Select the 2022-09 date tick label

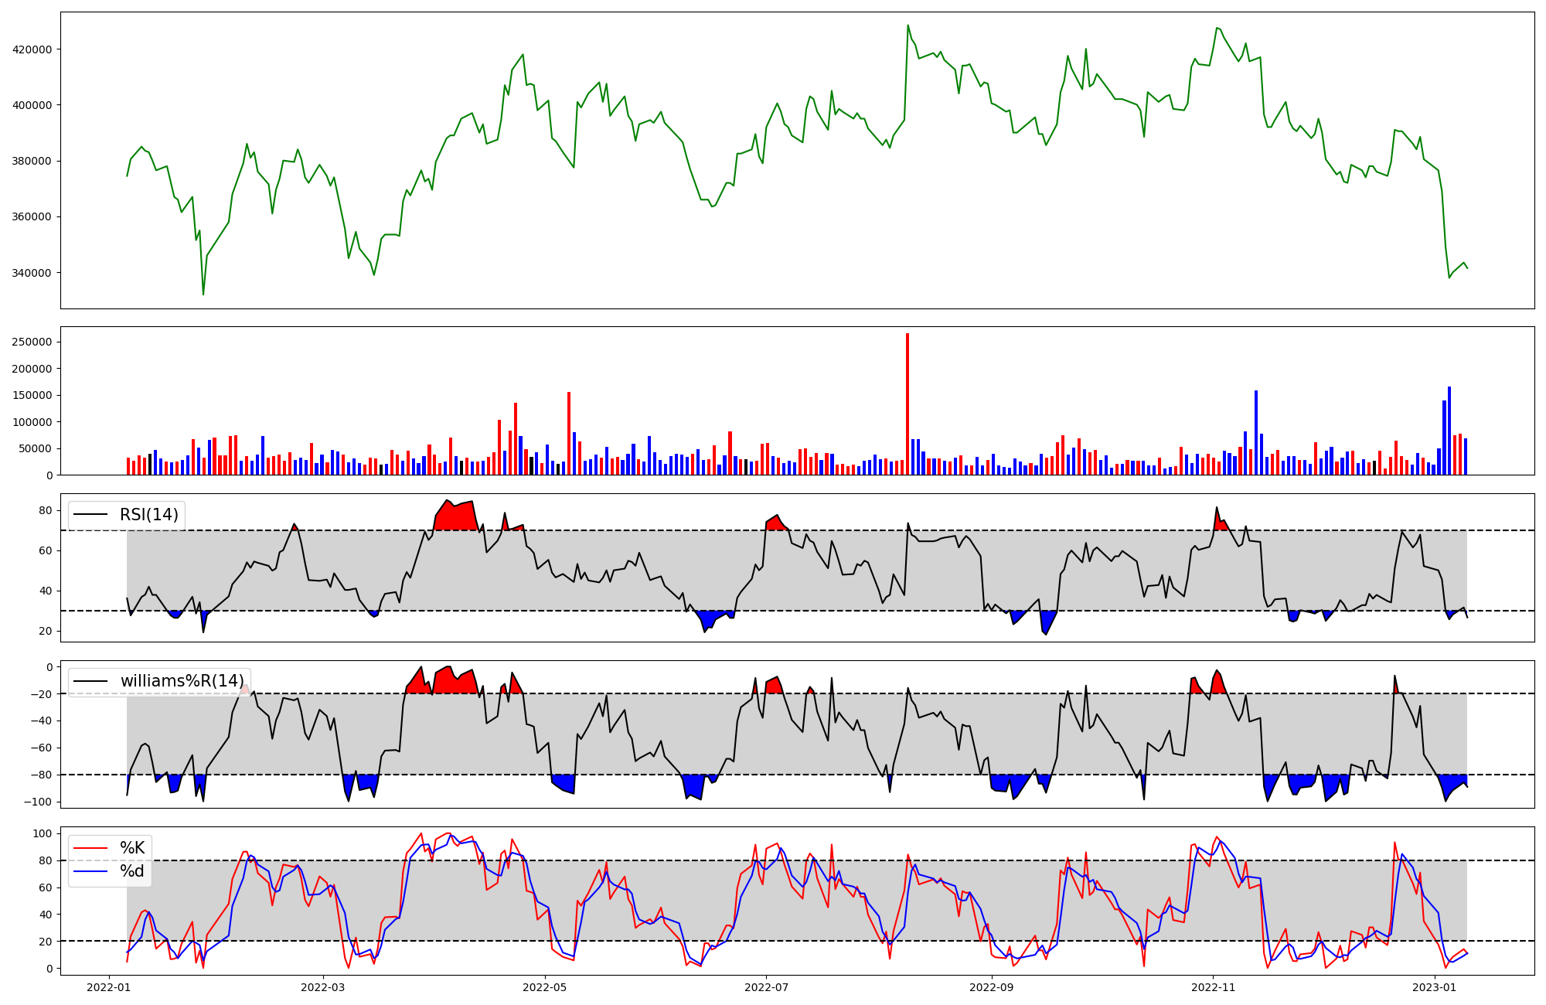point(991,987)
